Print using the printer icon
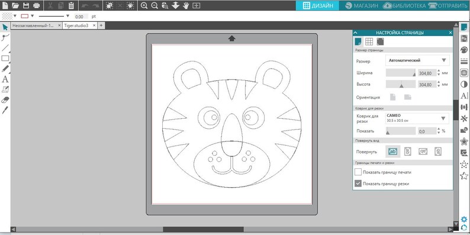The image size is (470, 235). (37, 5)
